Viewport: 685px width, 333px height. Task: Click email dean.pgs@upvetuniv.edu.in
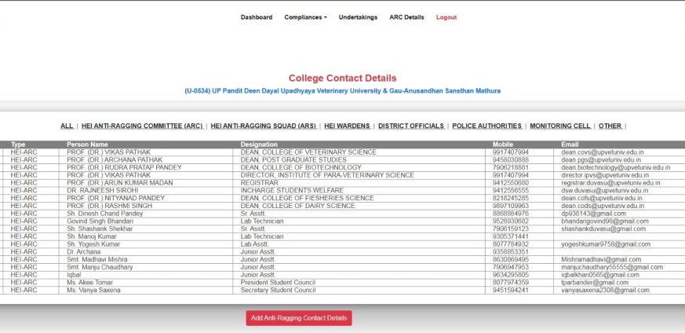(x=602, y=160)
